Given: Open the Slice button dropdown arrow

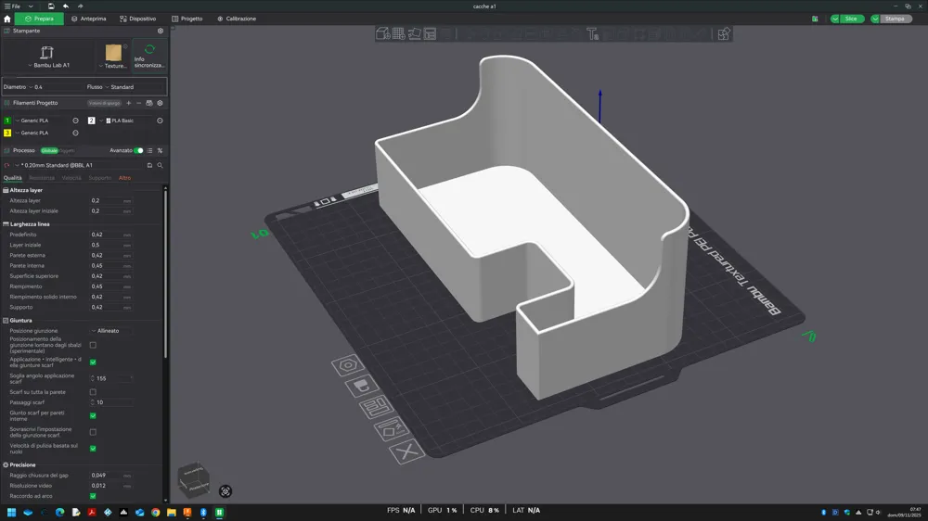Looking at the screenshot, I should [835, 19].
